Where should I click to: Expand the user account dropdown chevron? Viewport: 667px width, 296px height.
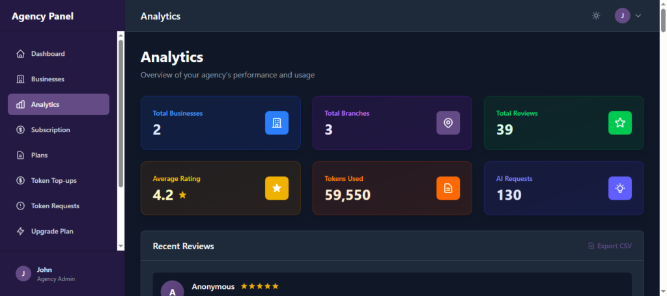tap(638, 16)
